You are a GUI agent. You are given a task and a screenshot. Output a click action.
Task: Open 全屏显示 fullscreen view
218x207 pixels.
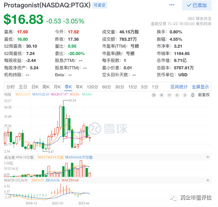point(200,87)
